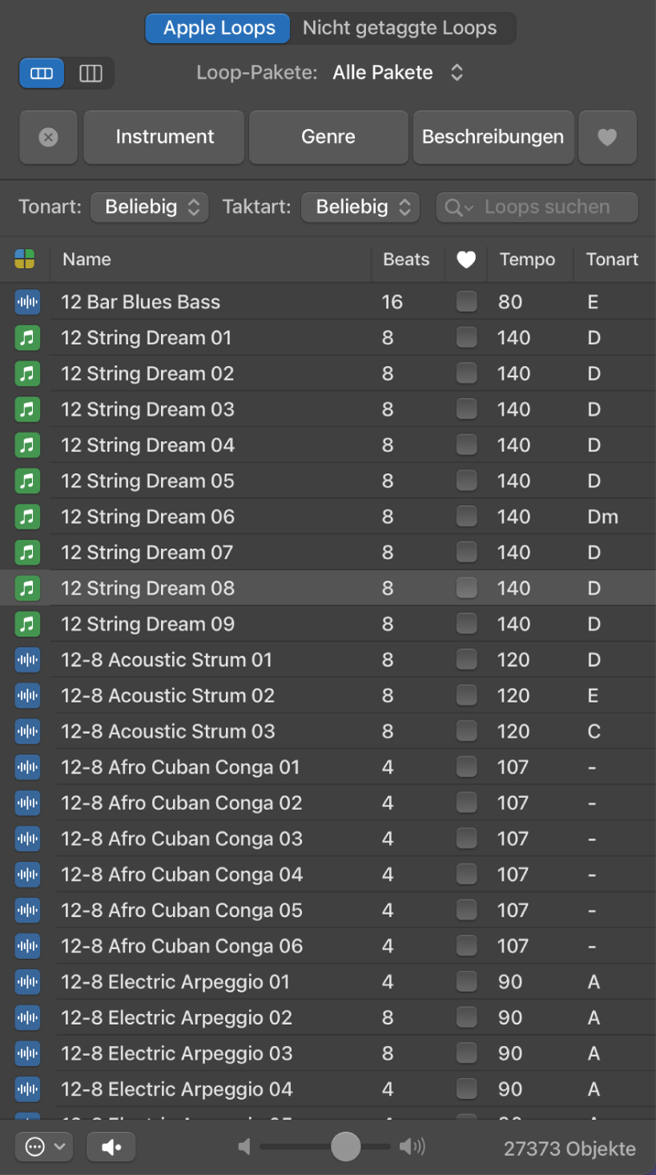This screenshot has height=1175, width=656.
Task: Click the speaker play-in-key button
Action: pyautogui.click(x=111, y=1147)
